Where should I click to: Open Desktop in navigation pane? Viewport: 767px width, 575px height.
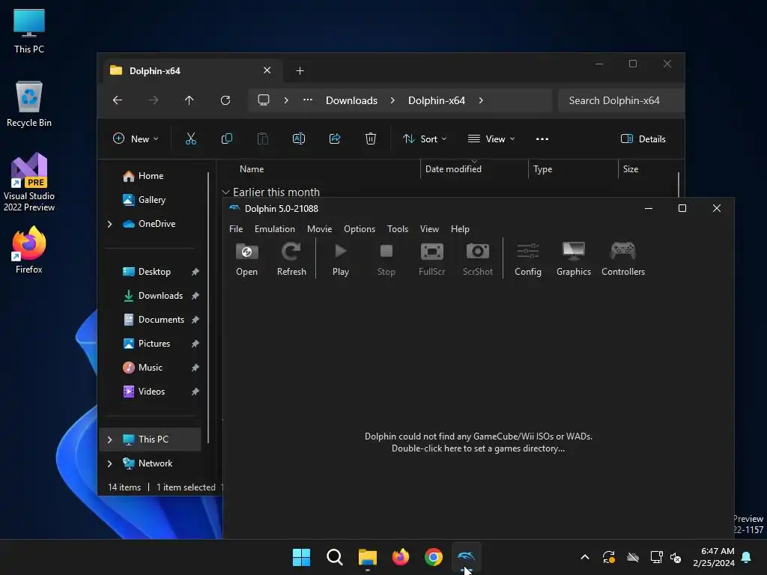pos(154,272)
